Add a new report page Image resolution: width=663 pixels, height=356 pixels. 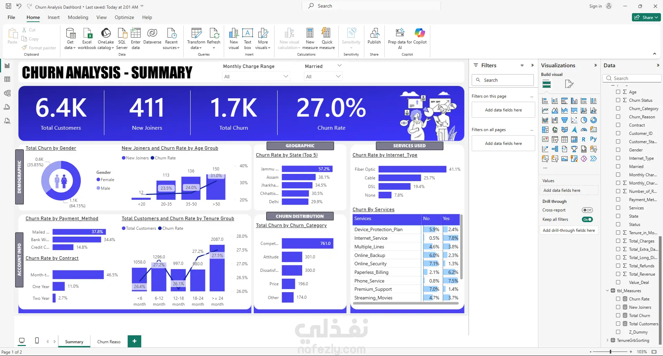pyautogui.click(x=134, y=341)
